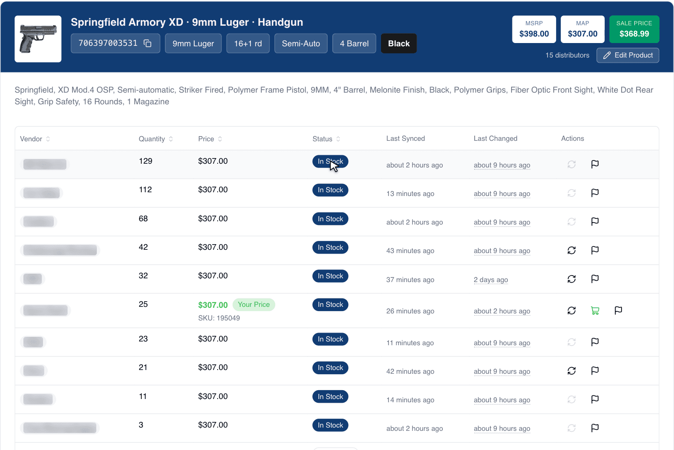This screenshot has height=450, width=674.
Task: Resync the Your Price vendor row
Action: point(571,311)
